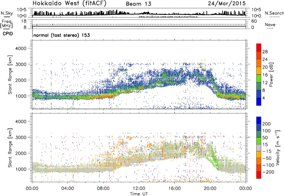284x196 pixels.
Task: Click the '-50' velocity colorbar tick
Action: click(x=267, y=158)
